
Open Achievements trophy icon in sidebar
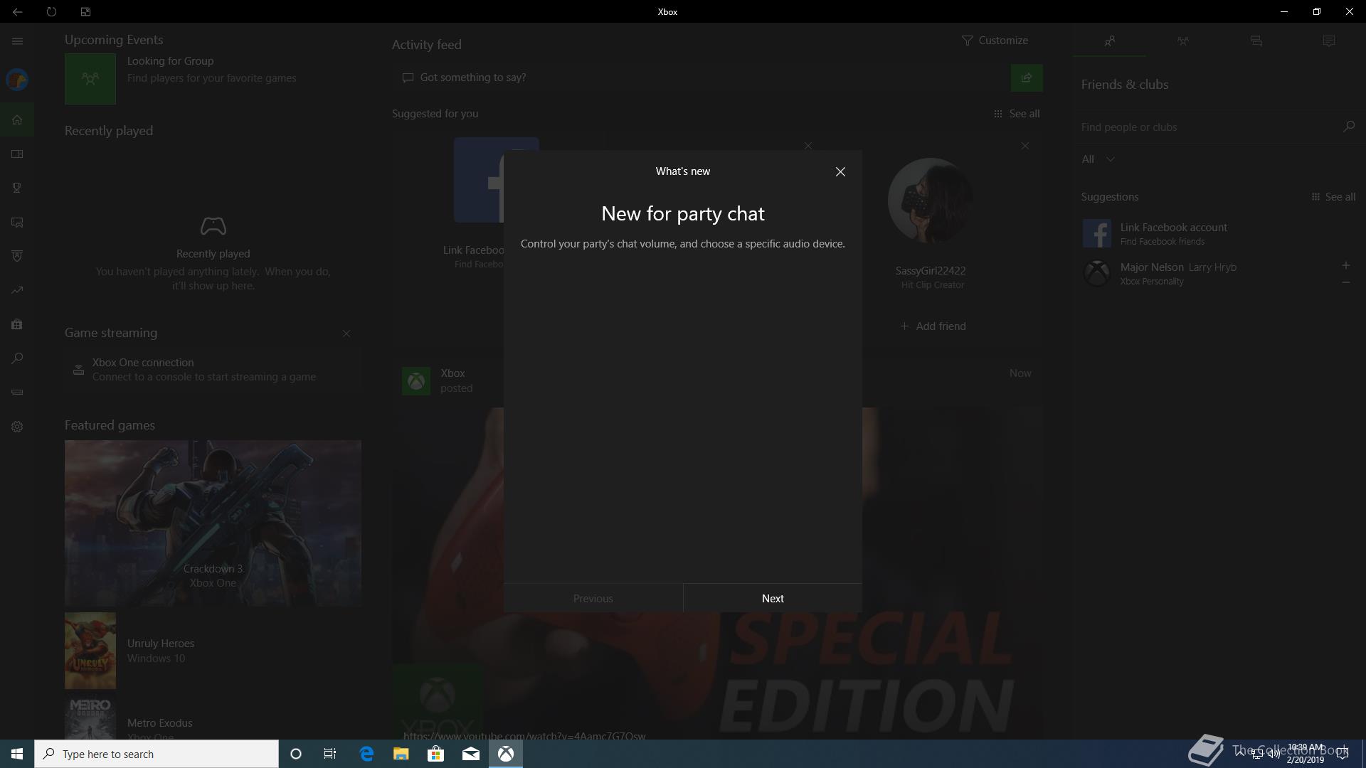[x=17, y=188]
